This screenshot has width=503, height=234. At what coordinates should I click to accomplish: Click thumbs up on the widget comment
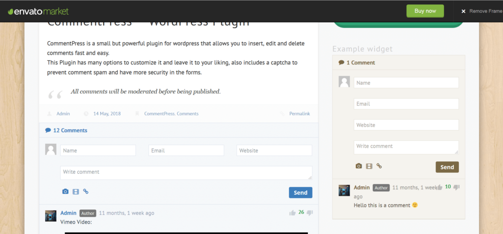point(440,187)
